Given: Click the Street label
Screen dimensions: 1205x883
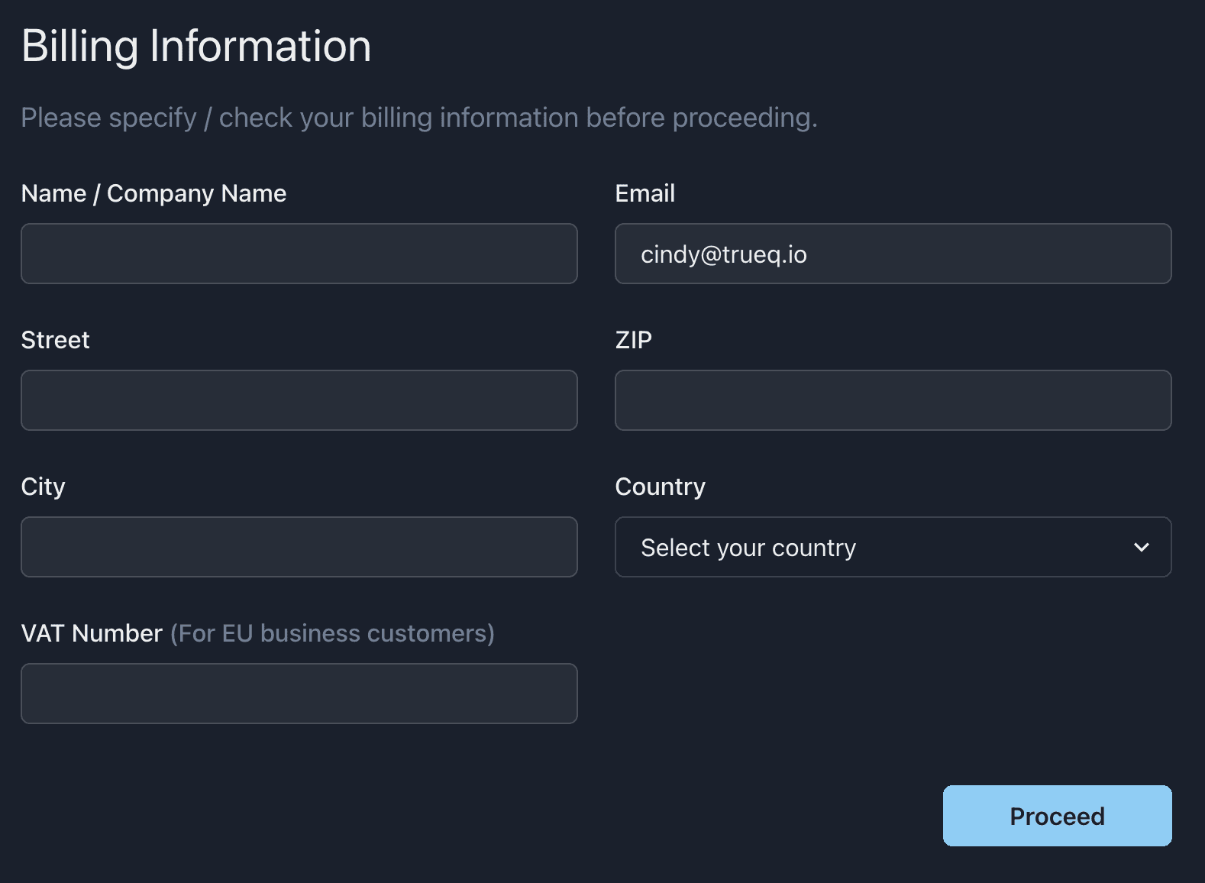Looking at the screenshot, I should click(x=55, y=340).
